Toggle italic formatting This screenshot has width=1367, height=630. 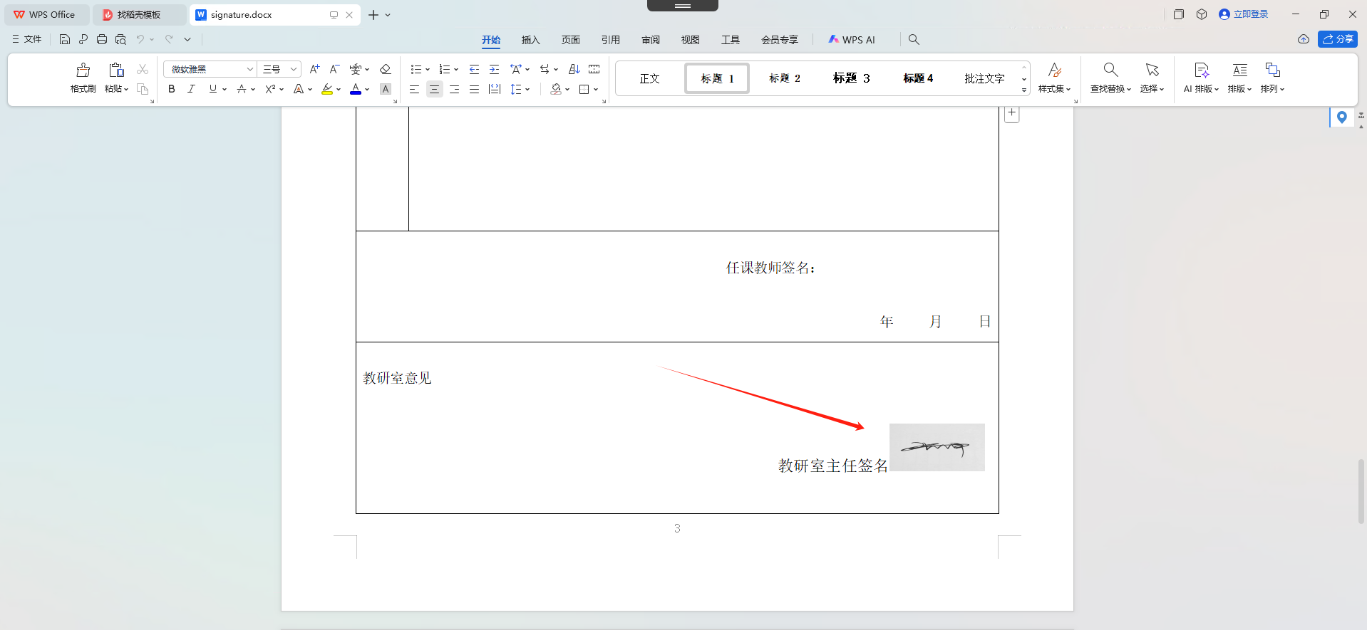[191, 89]
